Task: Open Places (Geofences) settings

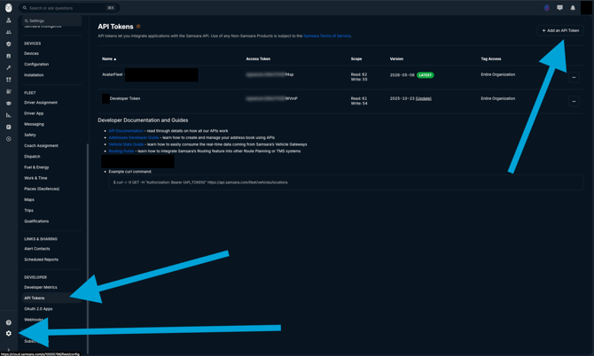Action: [42, 189]
